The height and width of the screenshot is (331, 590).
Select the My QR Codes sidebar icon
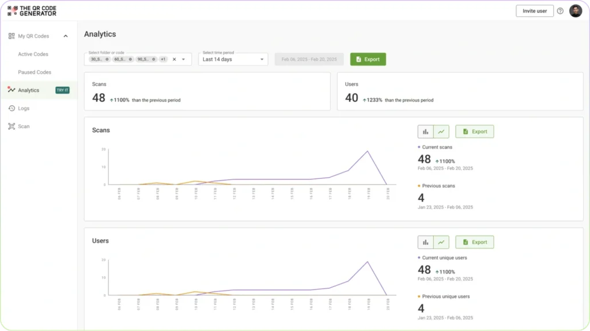click(x=12, y=36)
